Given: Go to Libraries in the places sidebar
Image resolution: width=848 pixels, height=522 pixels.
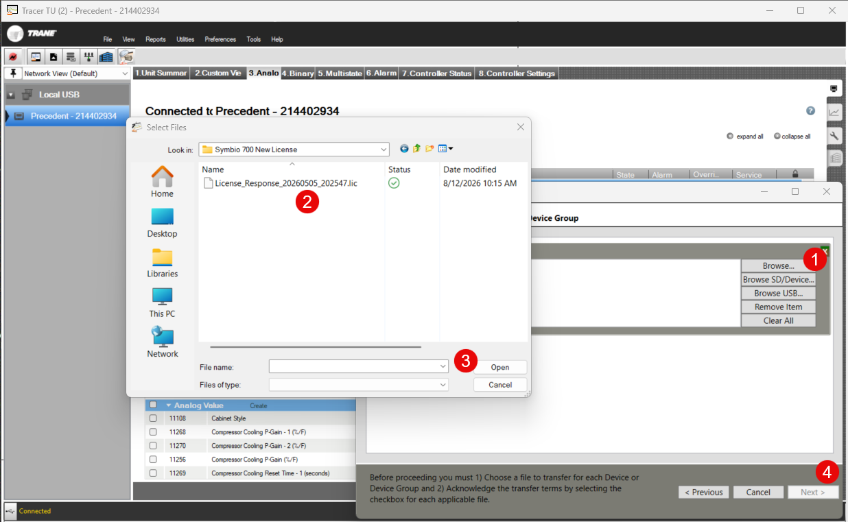Looking at the screenshot, I should (x=162, y=263).
